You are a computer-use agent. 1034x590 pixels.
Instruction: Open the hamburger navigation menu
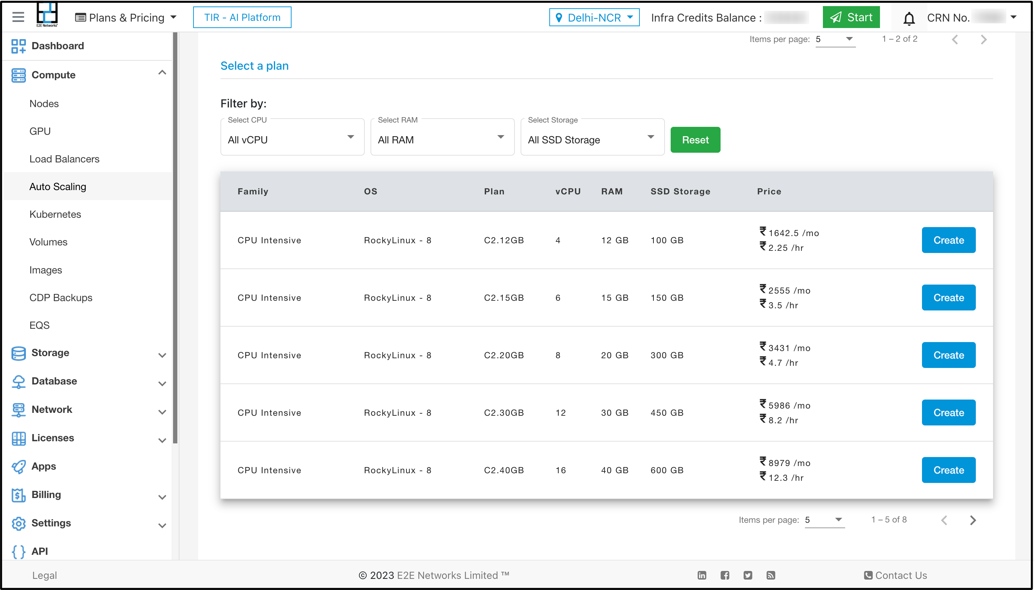click(18, 17)
